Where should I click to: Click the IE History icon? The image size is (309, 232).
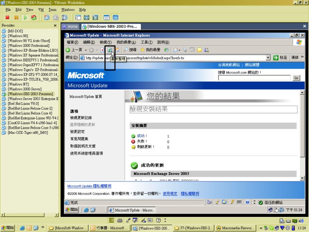click(166, 50)
